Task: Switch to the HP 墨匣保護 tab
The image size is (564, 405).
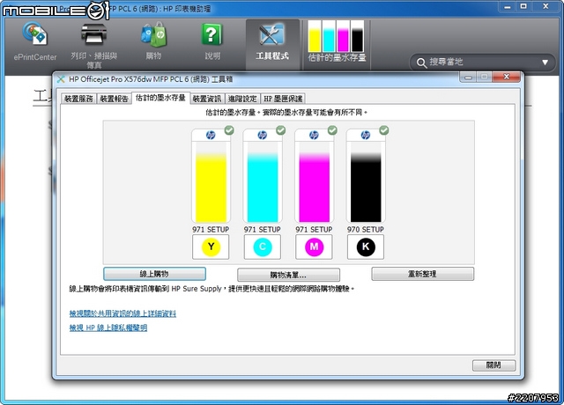Action: point(283,99)
